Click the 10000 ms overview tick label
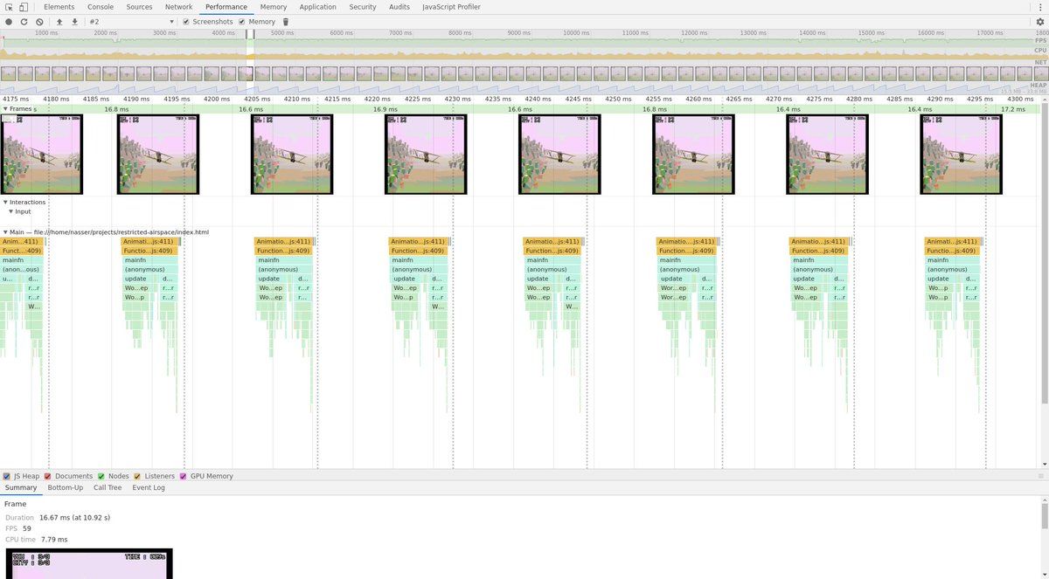The width and height of the screenshot is (1049, 579). click(575, 33)
